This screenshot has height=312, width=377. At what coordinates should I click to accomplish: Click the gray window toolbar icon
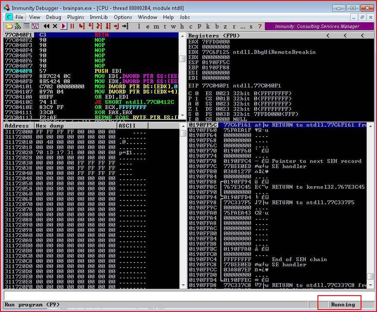click(26, 26)
